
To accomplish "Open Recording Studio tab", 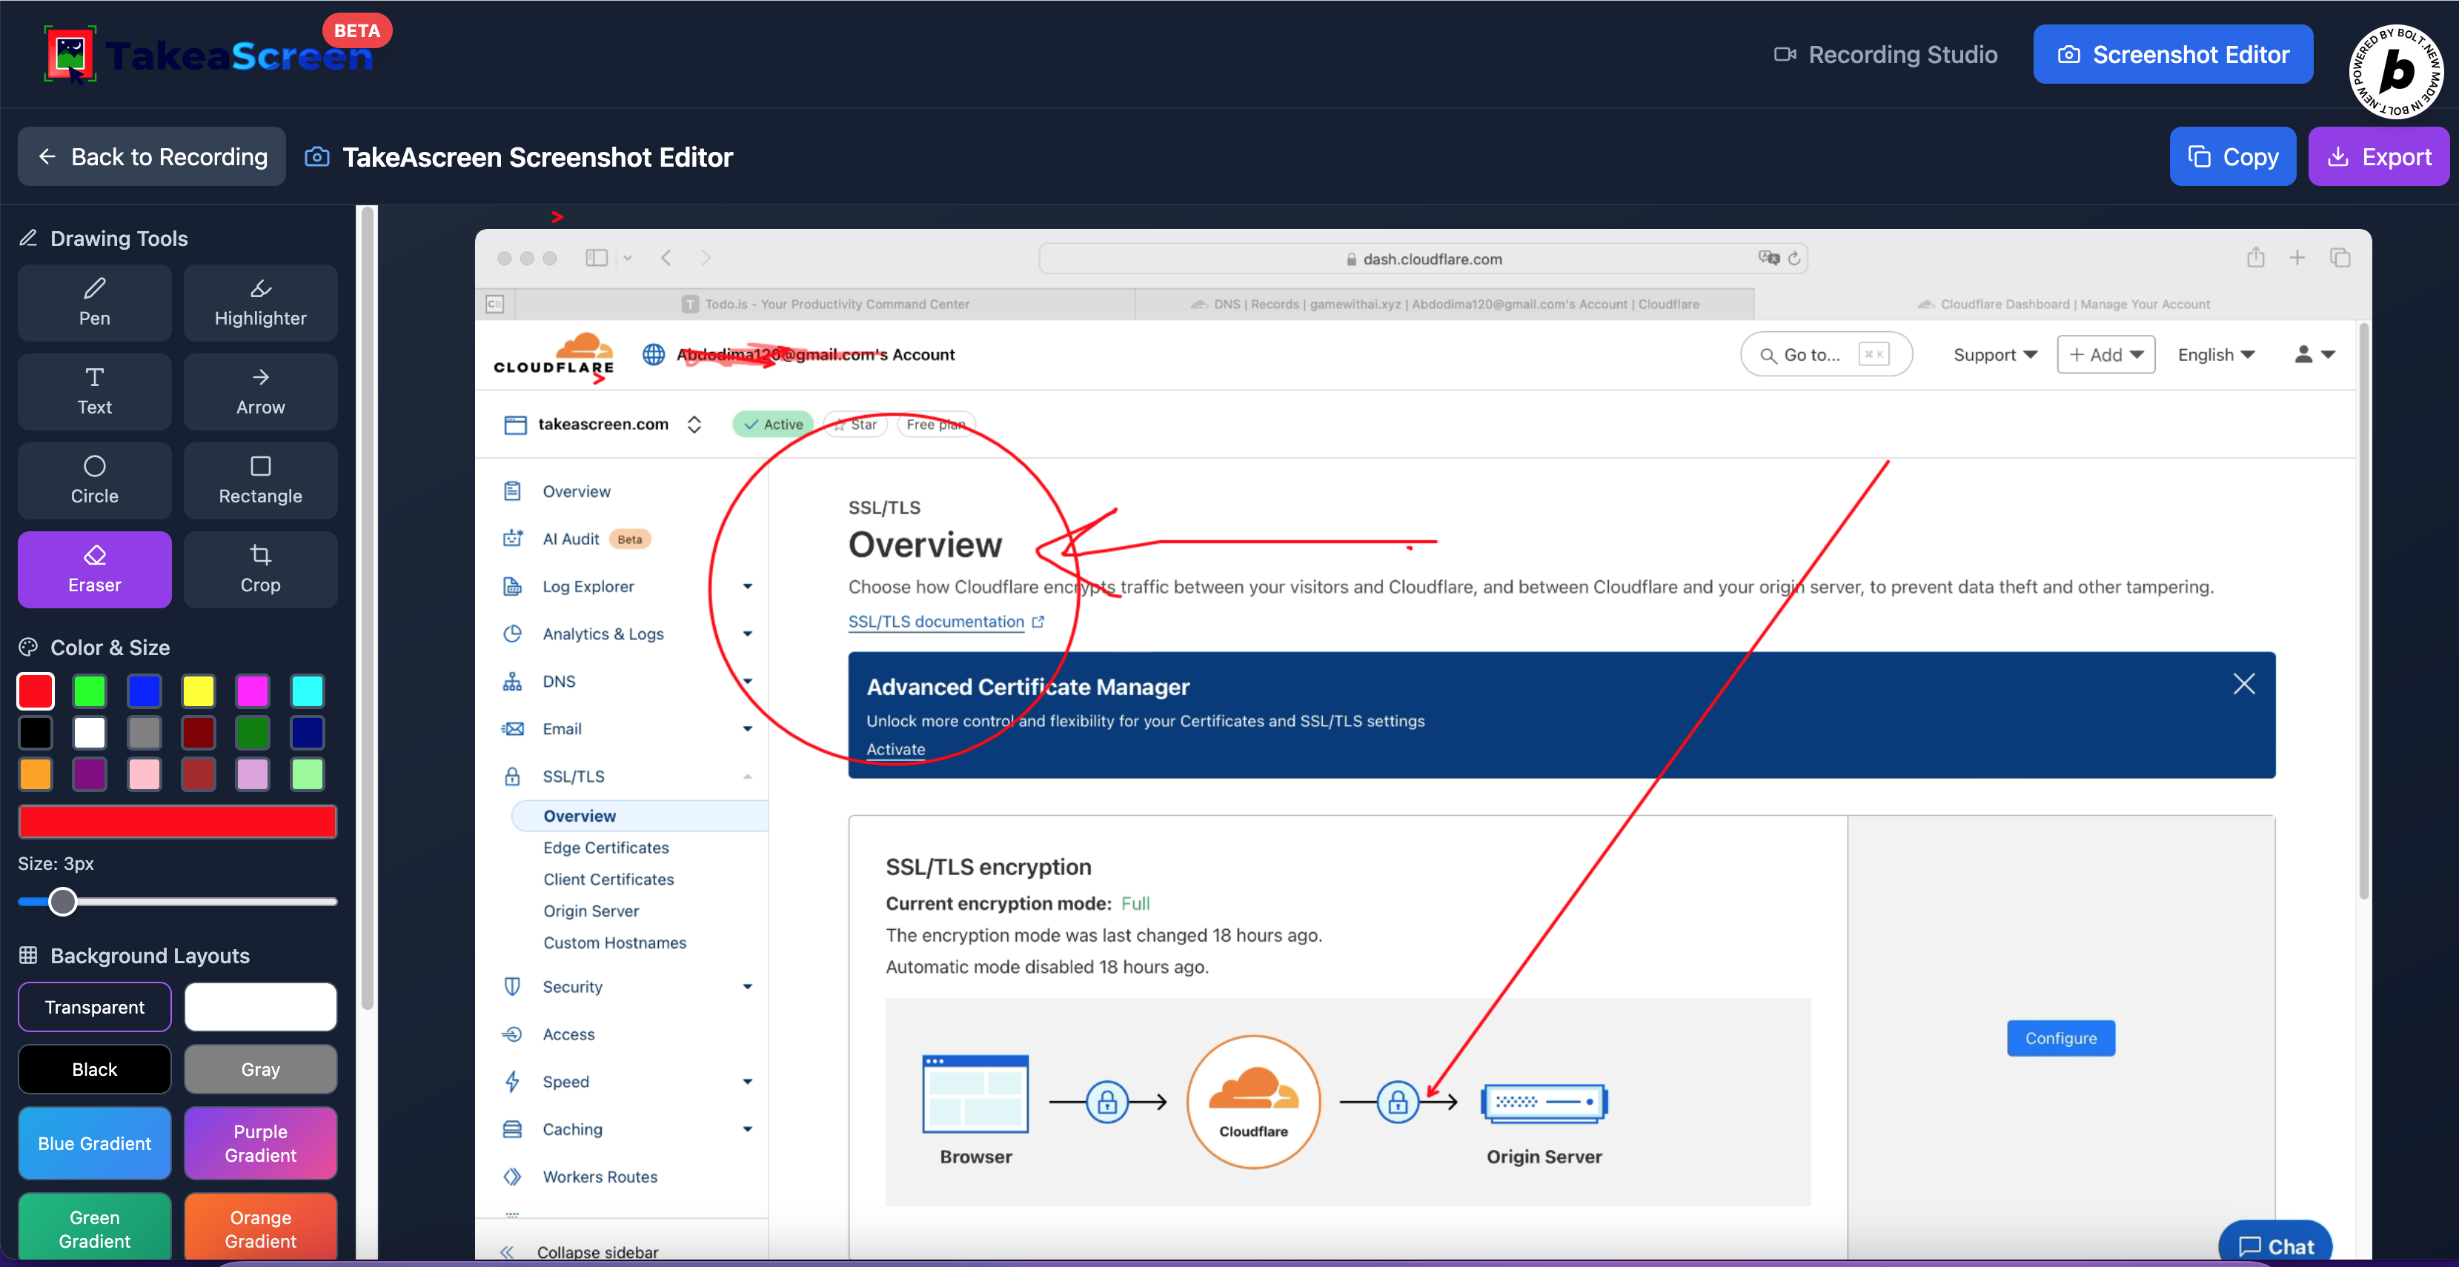I will tap(1885, 54).
